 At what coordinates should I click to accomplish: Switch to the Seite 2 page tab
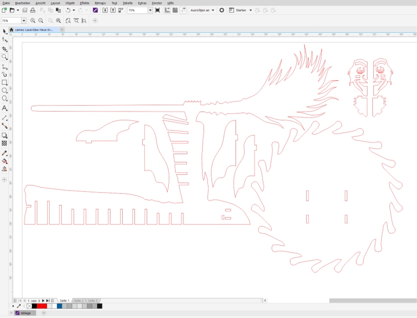pos(78,300)
